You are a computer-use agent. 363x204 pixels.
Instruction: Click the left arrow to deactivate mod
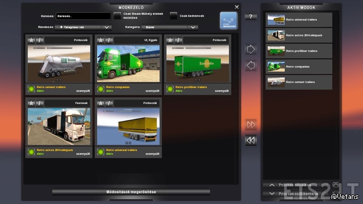tap(251, 65)
